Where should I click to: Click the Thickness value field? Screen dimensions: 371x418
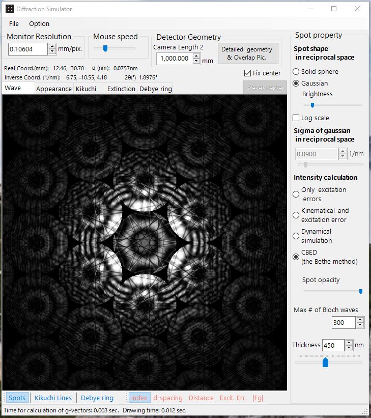(x=333, y=345)
